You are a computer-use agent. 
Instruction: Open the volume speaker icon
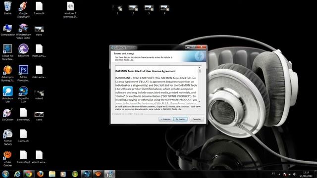294,174
